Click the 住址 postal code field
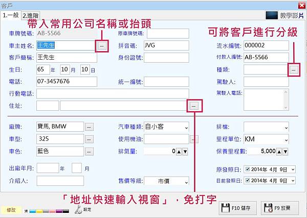This screenshot has height=218, width=307. pos(48,106)
